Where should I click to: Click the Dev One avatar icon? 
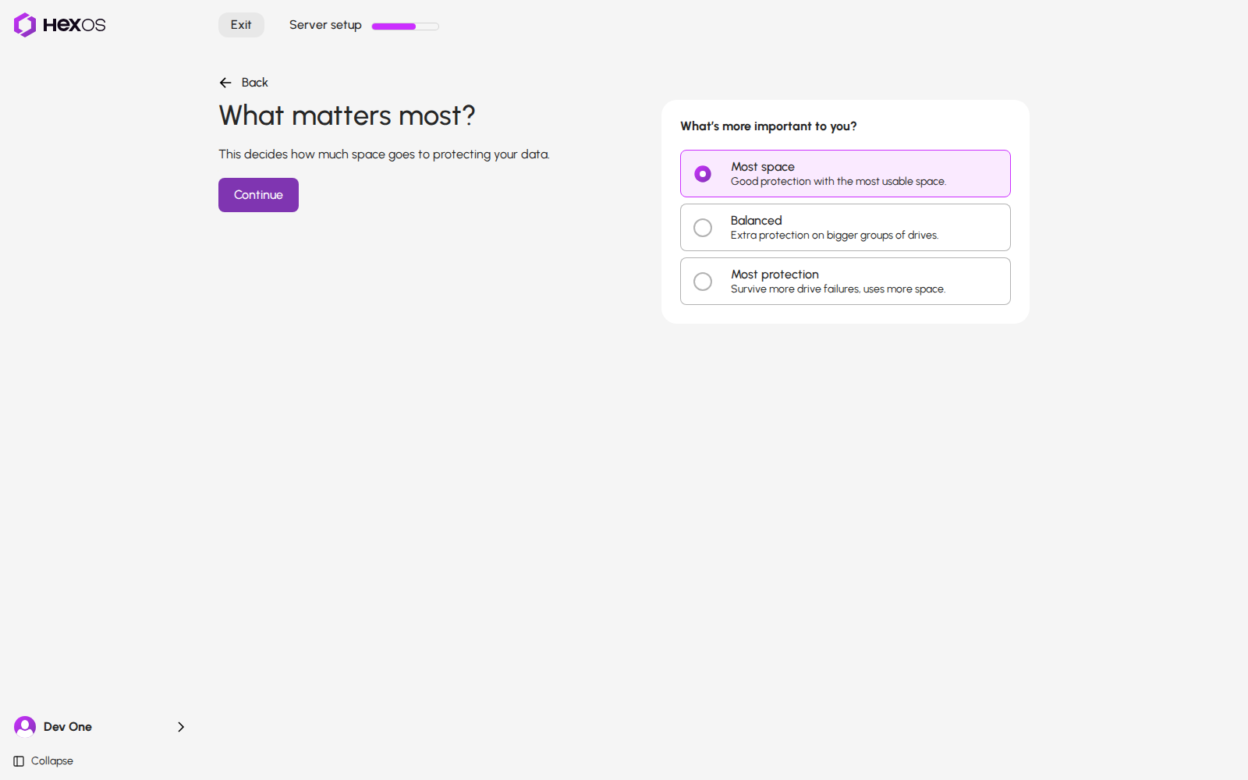[x=25, y=727]
